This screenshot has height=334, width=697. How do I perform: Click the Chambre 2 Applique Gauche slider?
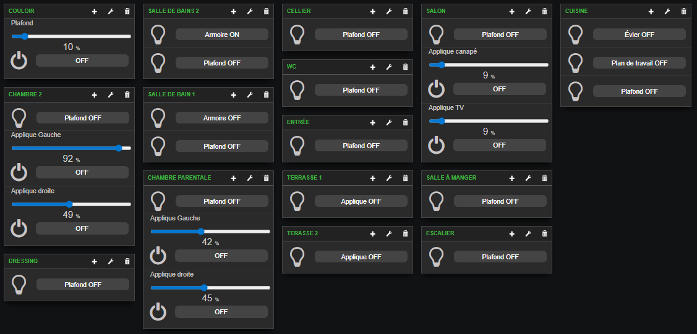[71, 148]
